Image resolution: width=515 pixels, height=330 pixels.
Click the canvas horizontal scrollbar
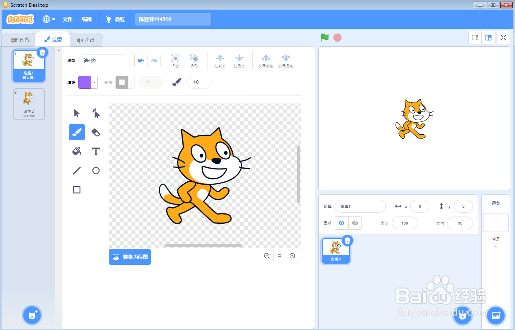point(204,245)
